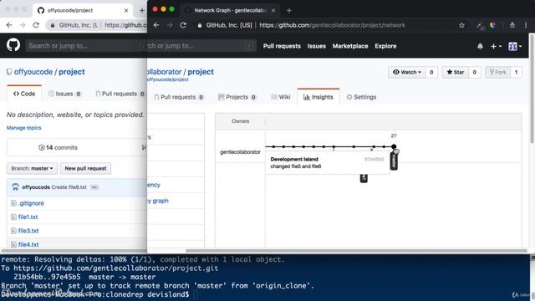
Task: Click the site lock icon in the front address bar
Action: point(200,25)
